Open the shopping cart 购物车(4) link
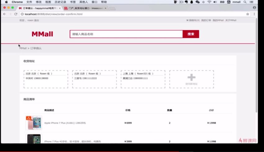This screenshot has width=264, height=152. tap(193, 20)
